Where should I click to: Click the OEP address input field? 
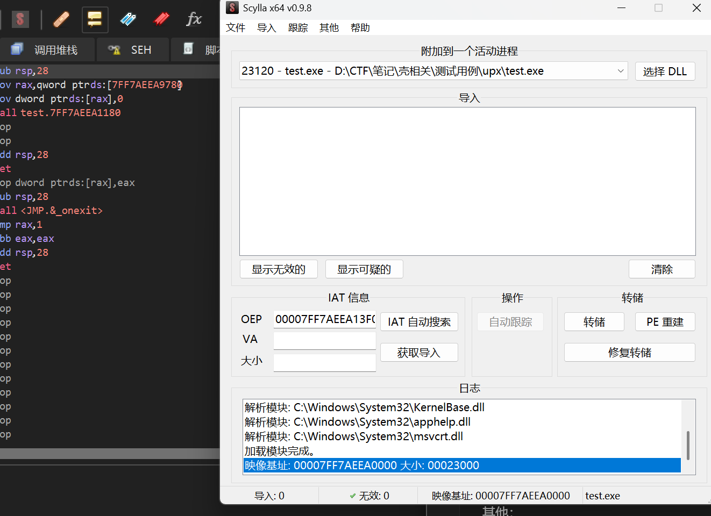[325, 319]
